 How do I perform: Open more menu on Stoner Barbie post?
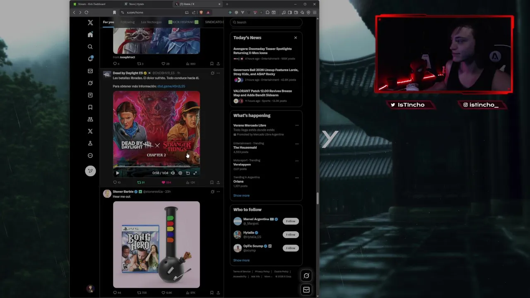click(x=218, y=192)
